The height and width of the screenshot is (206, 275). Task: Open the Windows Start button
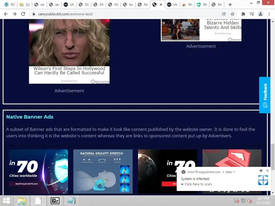6,201
